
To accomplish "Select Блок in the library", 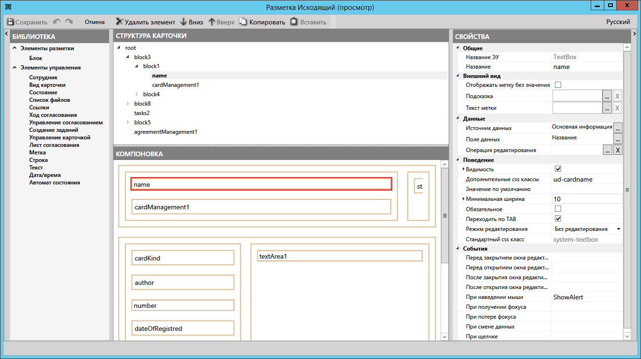I will 36,58.
